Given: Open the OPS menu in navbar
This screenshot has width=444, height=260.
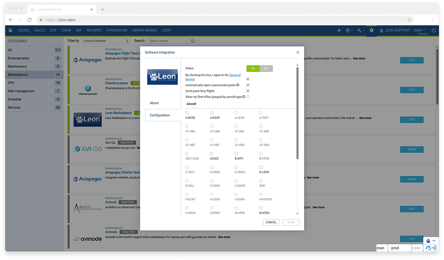Looking at the screenshot, I should pos(53,30).
